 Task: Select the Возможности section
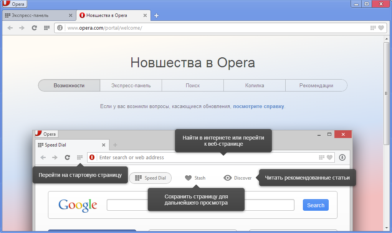[x=69, y=86]
